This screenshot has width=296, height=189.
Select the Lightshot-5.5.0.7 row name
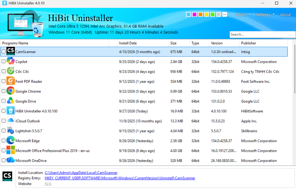click(x=29, y=131)
